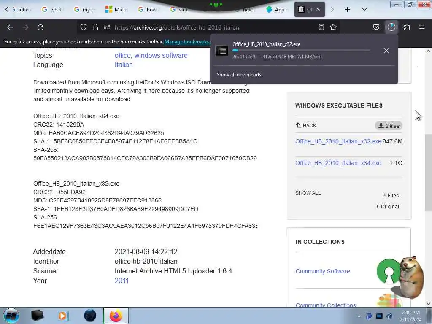Open the Firefox hamburger menu
432x324 pixels.
422,27
